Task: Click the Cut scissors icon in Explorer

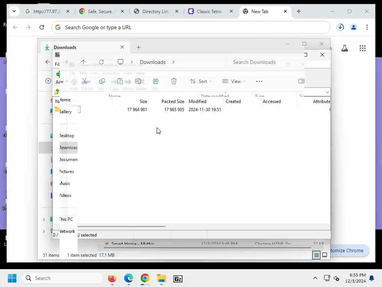Action: [84, 81]
